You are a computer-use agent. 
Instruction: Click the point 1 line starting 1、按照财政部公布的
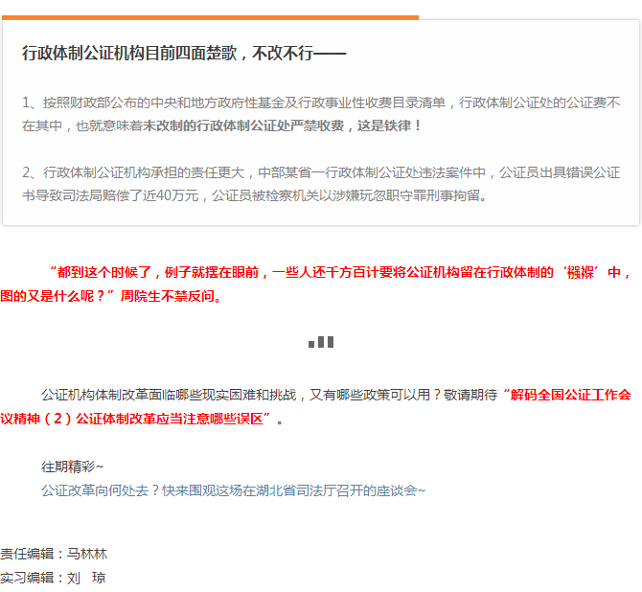(x=321, y=102)
